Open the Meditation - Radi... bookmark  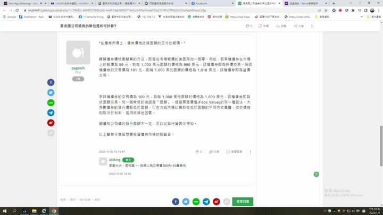tap(32, 17)
